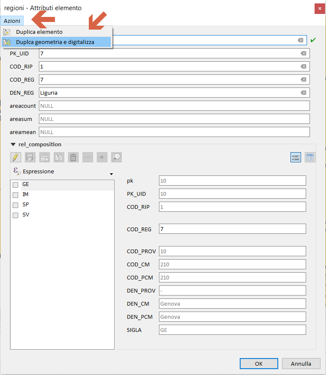Viewport: 326px width, 375px height.
Task: Check the IM checkbox
Action: point(16,195)
